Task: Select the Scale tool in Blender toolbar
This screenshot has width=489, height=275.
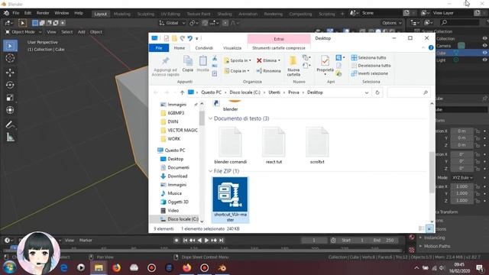Action: click(x=10, y=98)
